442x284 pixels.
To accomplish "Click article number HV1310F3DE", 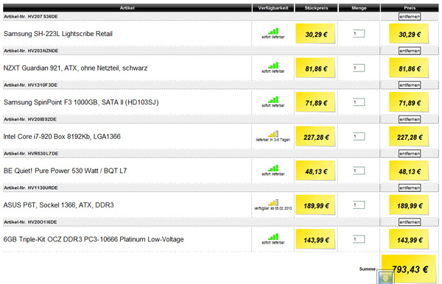I will [42, 85].
